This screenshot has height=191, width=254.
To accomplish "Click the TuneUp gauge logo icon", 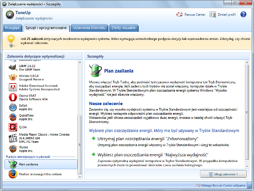I will tap(10, 15).
